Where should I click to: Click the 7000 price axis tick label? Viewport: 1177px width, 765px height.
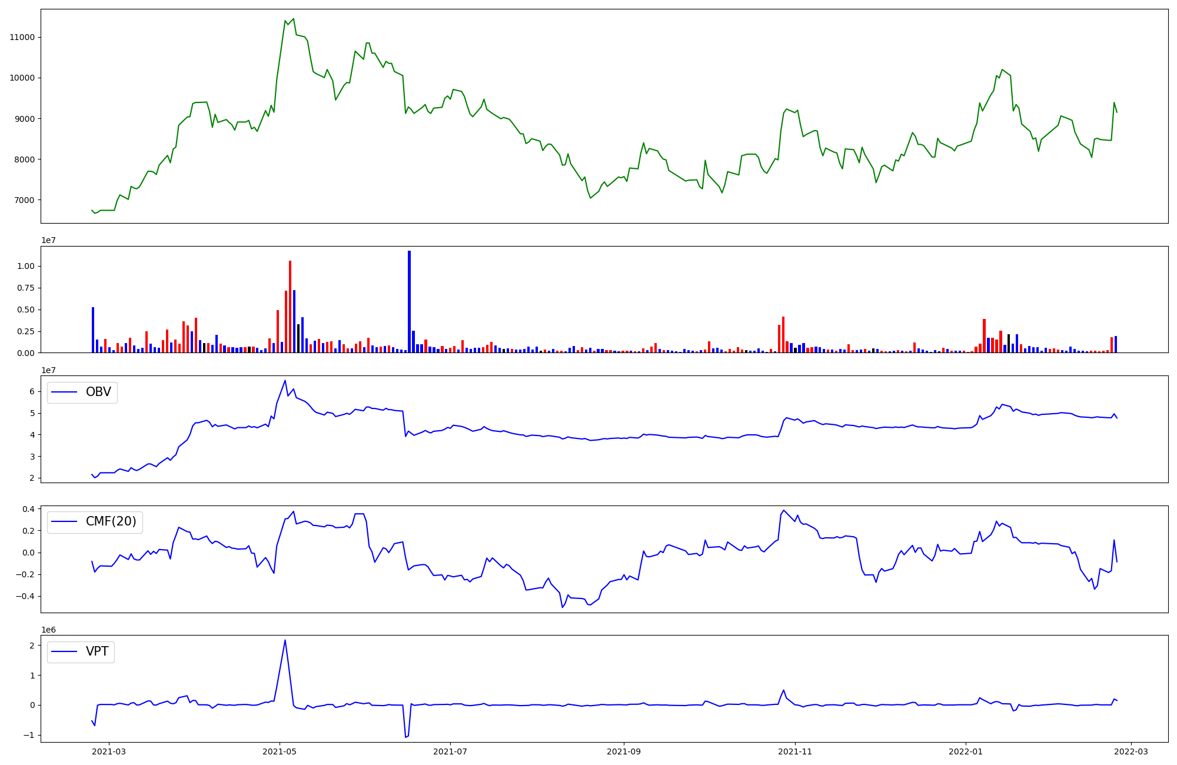tap(25, 200)
